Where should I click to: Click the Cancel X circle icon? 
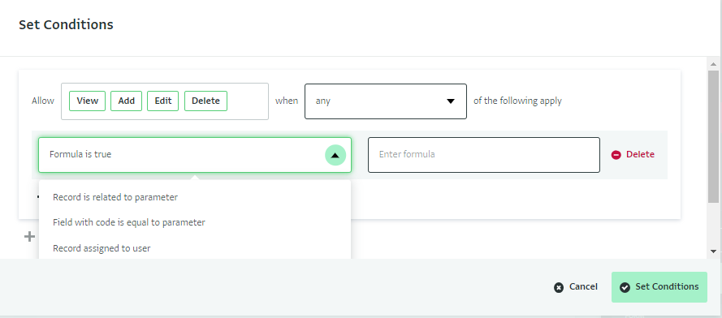click(x=559, y=288)
